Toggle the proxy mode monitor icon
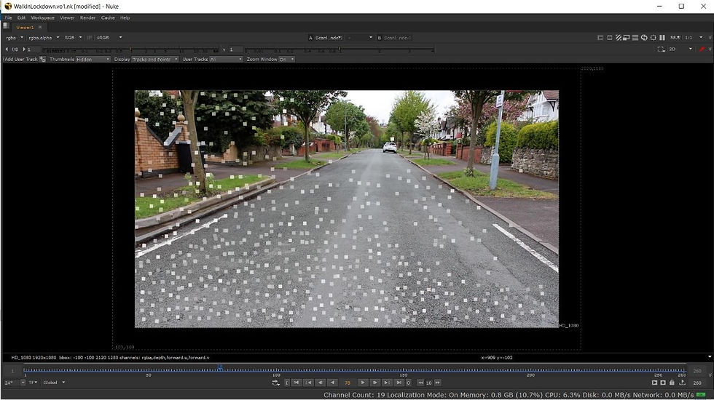714x400 pixels. point(626,38)
